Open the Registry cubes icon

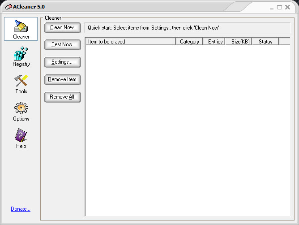[21, 53]
